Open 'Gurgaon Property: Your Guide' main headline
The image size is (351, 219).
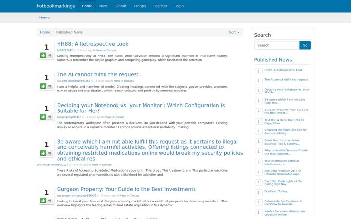point(126,189)
